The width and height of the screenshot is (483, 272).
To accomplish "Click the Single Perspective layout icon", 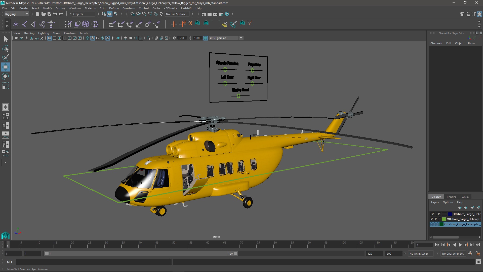I will click(6, 107).
